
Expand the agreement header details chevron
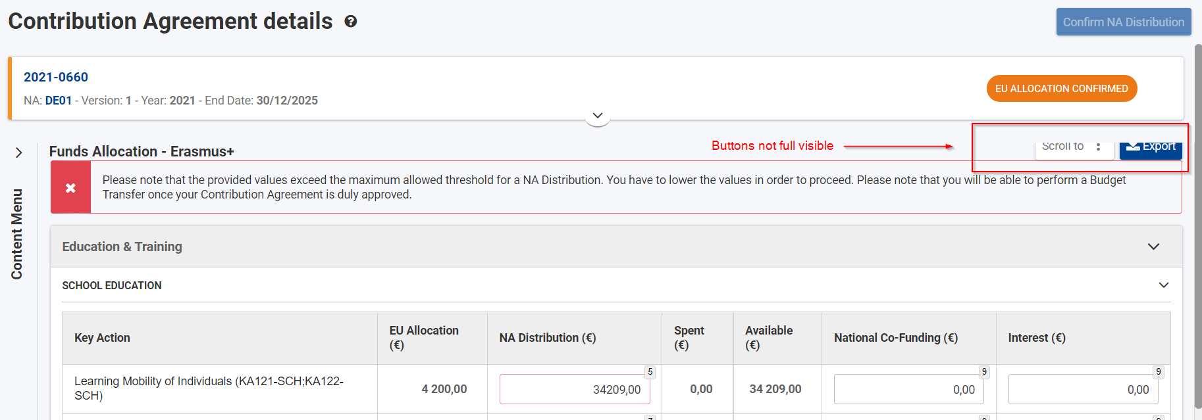[597, 116]
